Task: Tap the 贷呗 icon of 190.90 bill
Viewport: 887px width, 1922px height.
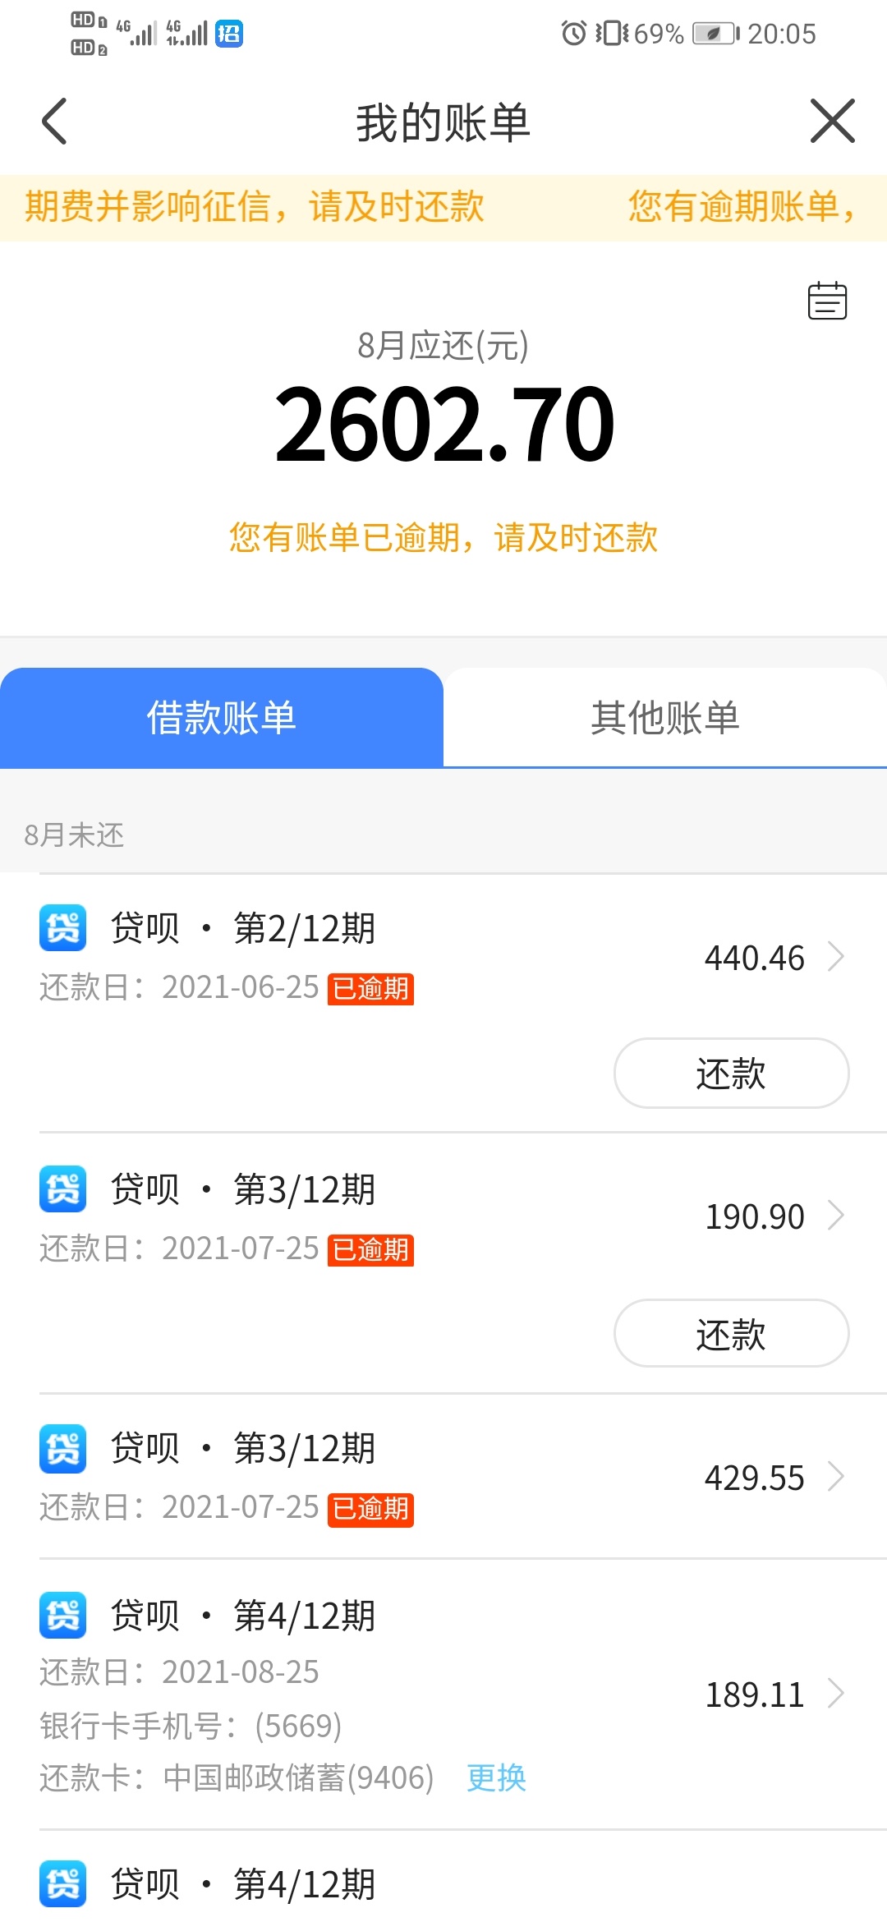Action: [63, 1189]
